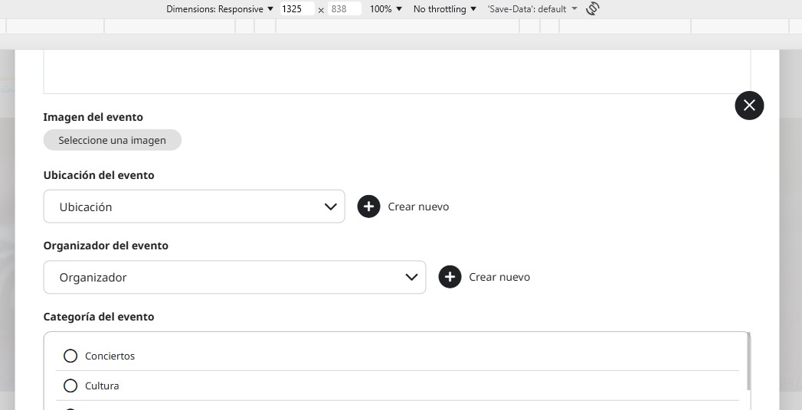
Task: Click the plus icon beside the Ubicación dropdown
Action: point(368,207)
